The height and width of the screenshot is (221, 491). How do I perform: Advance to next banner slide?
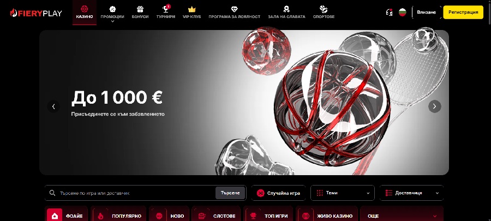(434, 106)
